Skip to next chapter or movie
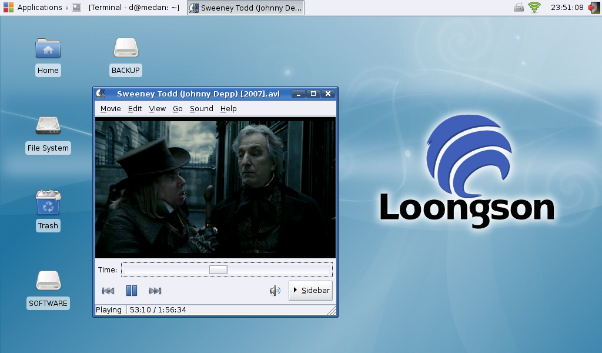Screen dimensions: 602x353 pos(155,291)
